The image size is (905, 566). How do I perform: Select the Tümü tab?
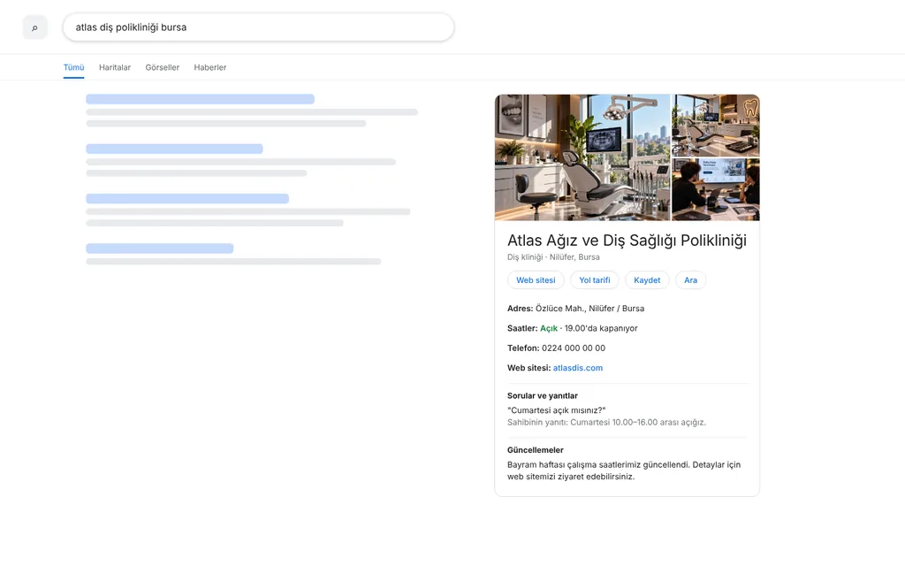pos(74,67)
